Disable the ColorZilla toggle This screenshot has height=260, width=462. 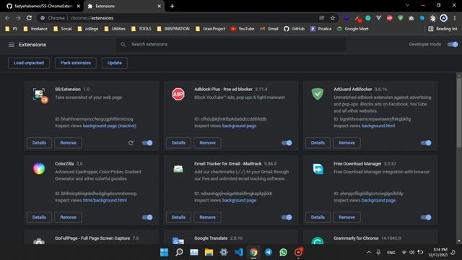pyautogui.click(x=147, y=217)
